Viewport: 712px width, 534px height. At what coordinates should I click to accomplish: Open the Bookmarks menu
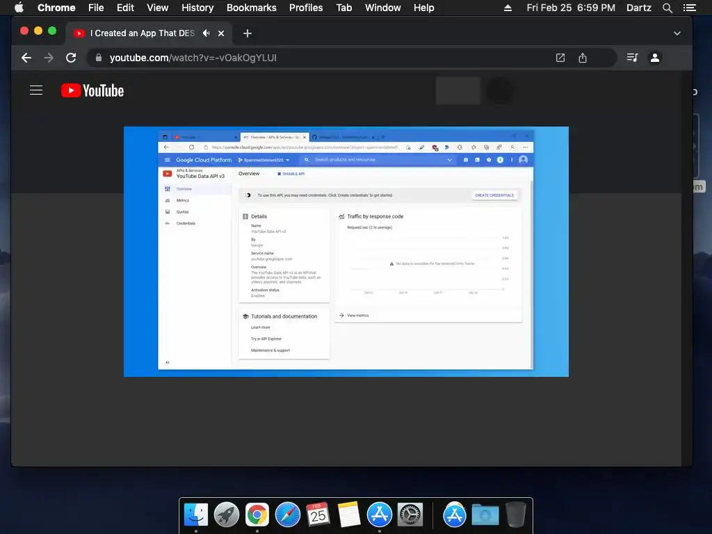coord(252,8)
